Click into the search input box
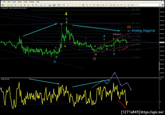165x115 pixels. [148, 5]
